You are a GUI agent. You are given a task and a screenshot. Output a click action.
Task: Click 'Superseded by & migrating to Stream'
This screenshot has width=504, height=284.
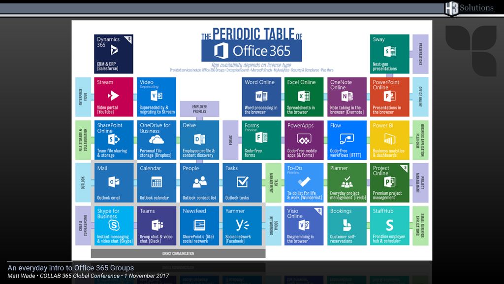click(x=157, y=110)
